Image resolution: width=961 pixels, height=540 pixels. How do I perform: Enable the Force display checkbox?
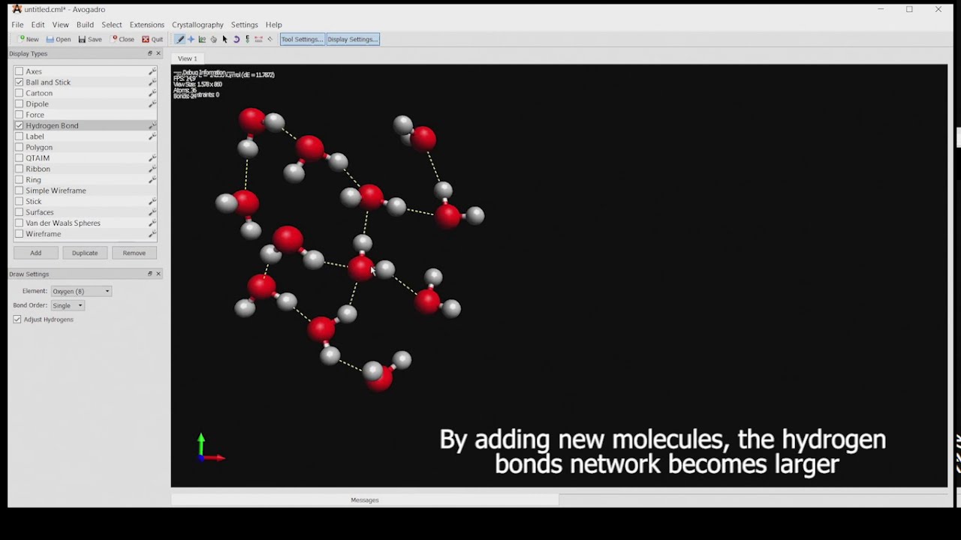[x=20, y=115]
